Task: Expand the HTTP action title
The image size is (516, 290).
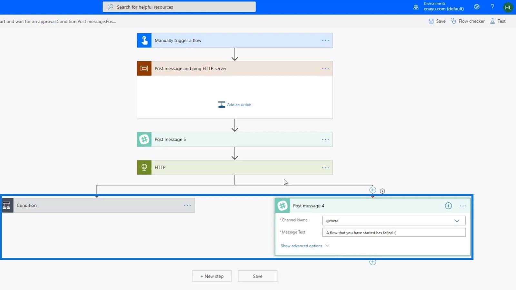Action: (160, 168)
